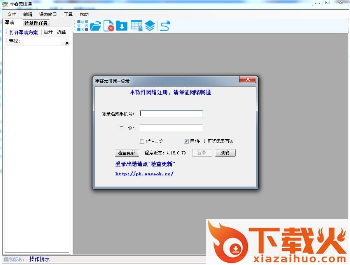Click the curved S arrow toolbar icon

[165, 26]
